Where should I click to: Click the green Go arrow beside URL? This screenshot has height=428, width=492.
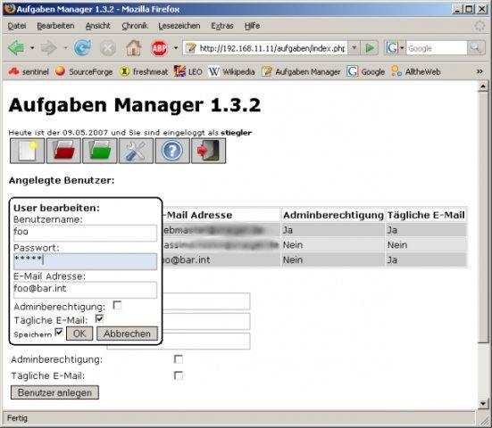tap(370, 48)
